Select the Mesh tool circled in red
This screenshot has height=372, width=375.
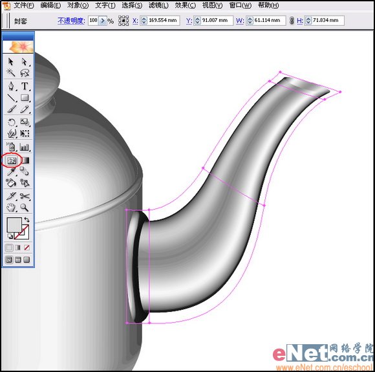click(11, 160)
